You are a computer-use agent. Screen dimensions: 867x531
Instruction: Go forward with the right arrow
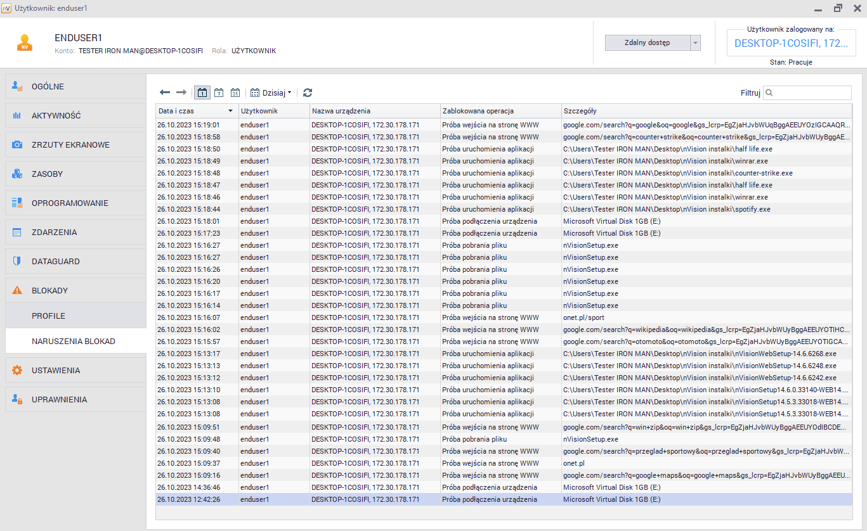181,93
